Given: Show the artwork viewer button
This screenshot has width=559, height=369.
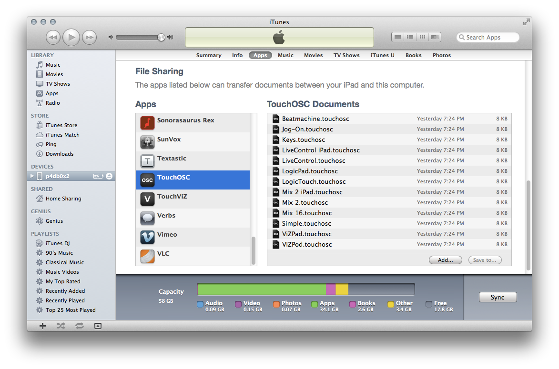Looking at the screenshot, I should 98,326.
